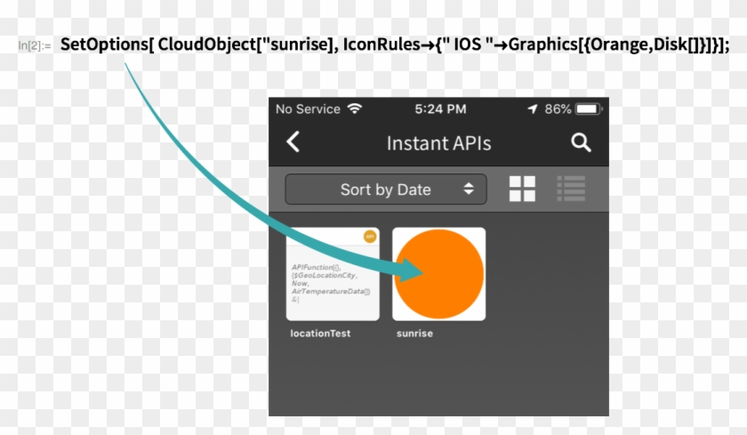Image resolution: width=747 pixels, height=435 pixels.
Task: Select the locationTest label
Action: pos(320,334)
